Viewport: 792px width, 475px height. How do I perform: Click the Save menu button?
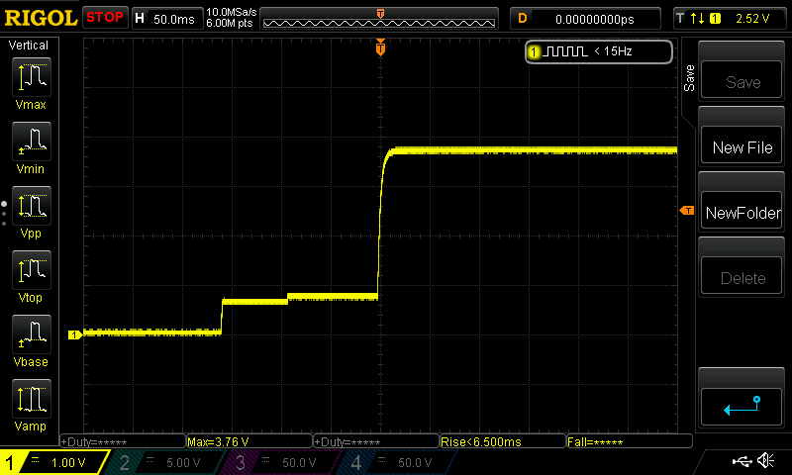click(x=741, y=79)
